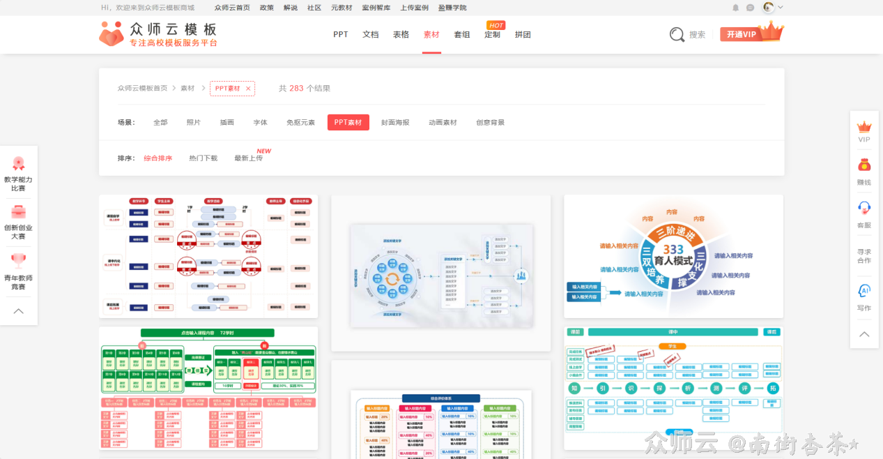Open the 定制 navigation tab

click(492, 35)
